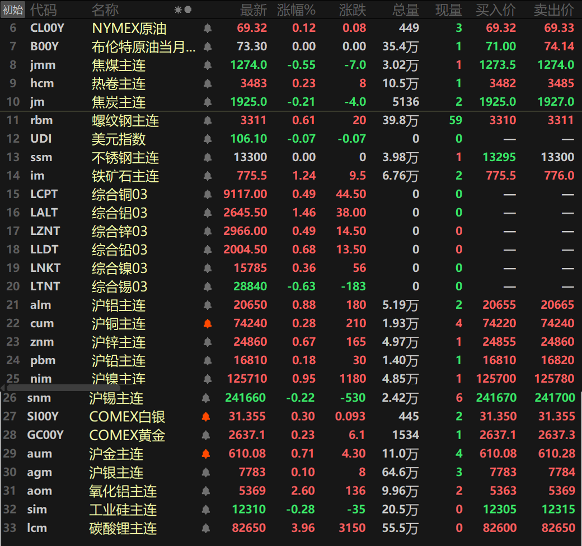Screen dimensions: 582x546
Task: Turn on the alert bell for 碳酸锂主连
Action: 207,528
